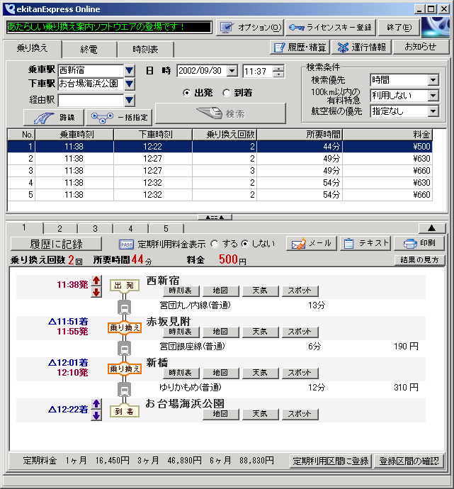Start the 検索 train search button
This screenshot has width=454, height=489.
pyautogui.click(x=220, y=113)
